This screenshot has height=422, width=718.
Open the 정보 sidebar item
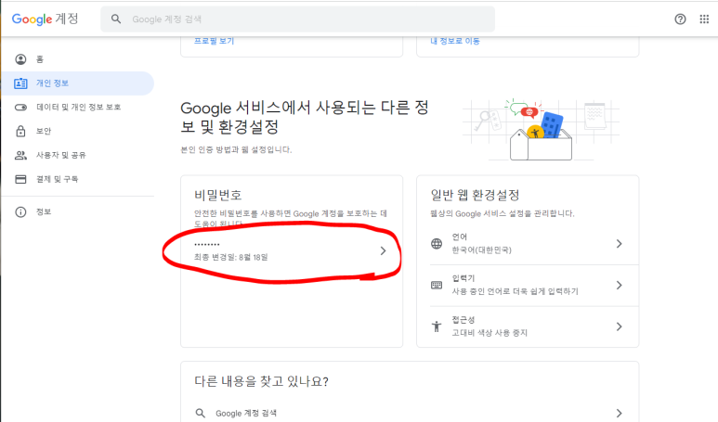(x=77, y=211)
